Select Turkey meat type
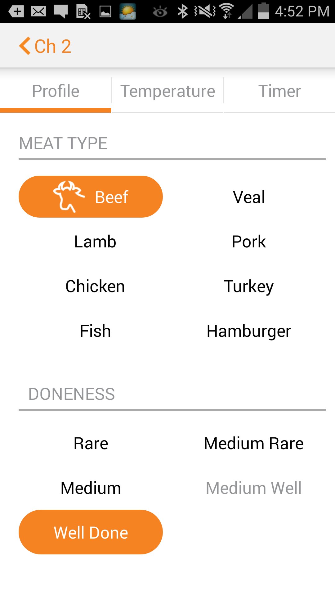 pos(249,286)
